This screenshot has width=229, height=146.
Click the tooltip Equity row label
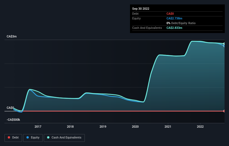point(136,18)
